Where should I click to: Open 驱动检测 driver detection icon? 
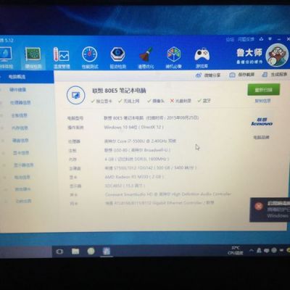(x=117, y=54)
